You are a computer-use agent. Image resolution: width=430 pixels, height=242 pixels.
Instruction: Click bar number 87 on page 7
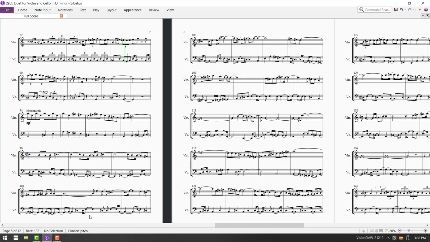21,35
